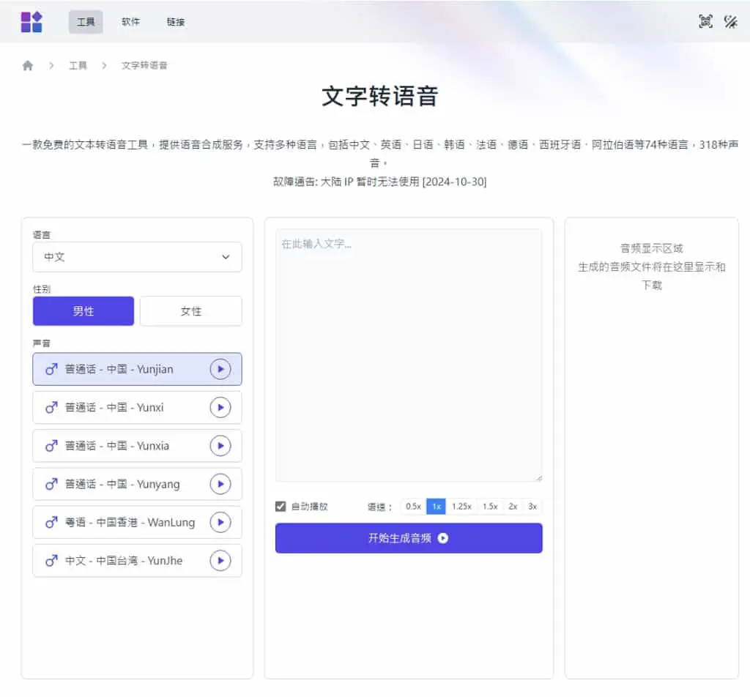Click the text input area
750x697 pixels.
coord(409,355)
